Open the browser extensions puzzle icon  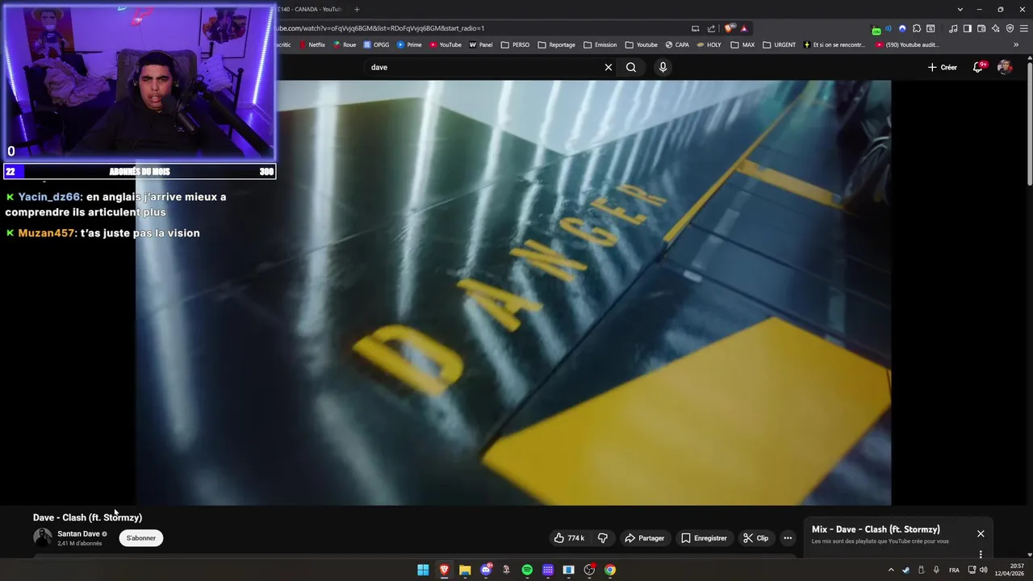[x=917, y=28]
